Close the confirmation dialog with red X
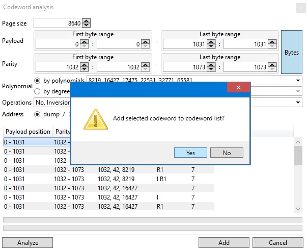The height and width of the screenshot is (250, 308). tap(238, 87)
